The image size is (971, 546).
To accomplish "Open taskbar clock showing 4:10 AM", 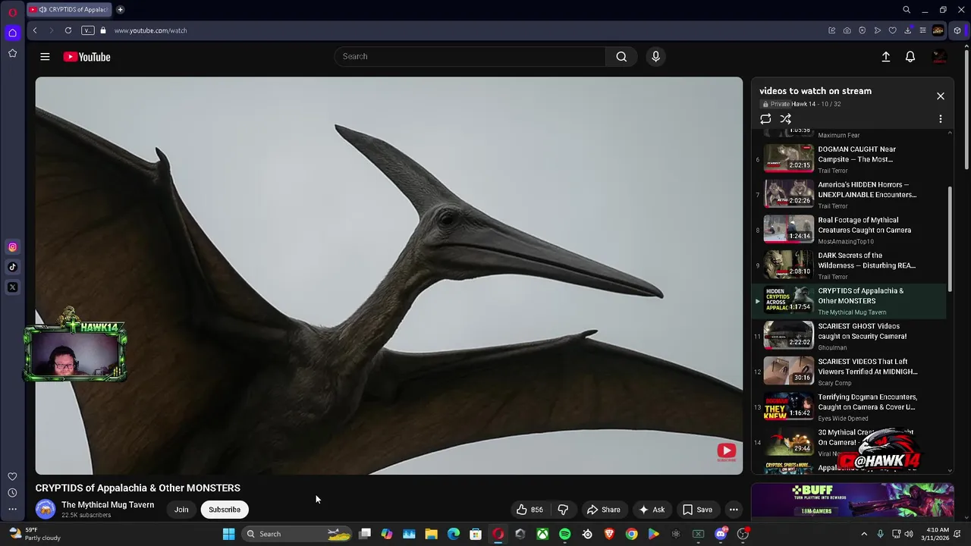I will click(x=937, y=534).
